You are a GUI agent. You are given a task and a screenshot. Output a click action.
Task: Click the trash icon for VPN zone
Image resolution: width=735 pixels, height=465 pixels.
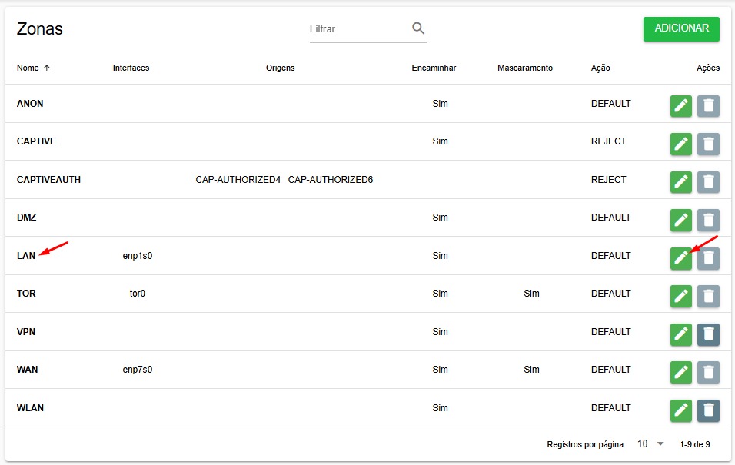tap(708, 334)
